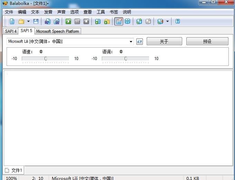235x180 pixels.
Task: Click the read selected text icon
Action: [98, 21]
